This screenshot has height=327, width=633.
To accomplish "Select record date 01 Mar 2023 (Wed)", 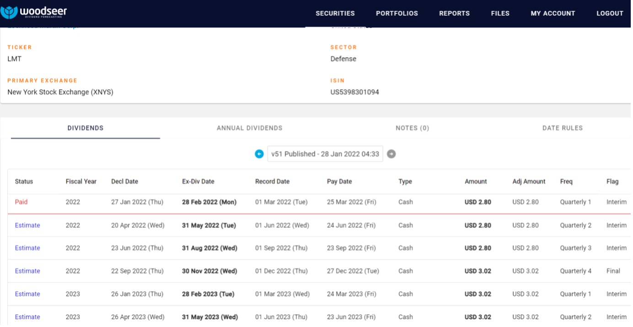I will coord(282,294).
